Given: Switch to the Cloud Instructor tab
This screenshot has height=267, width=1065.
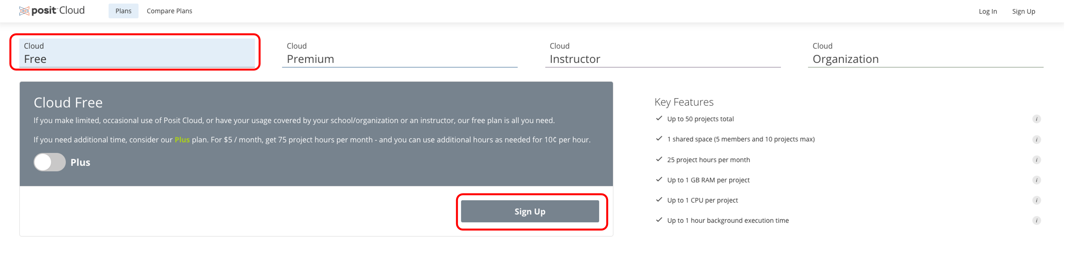Looking at the screenshot, I should pyautogui.click(x=662, y=53).
